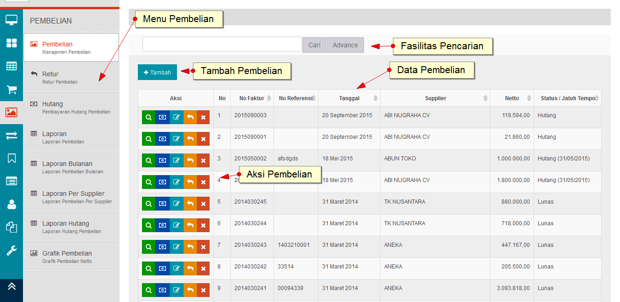The image size is (620, 302).
Task: Open payment icon for row 9
Action: coord(162,291)
